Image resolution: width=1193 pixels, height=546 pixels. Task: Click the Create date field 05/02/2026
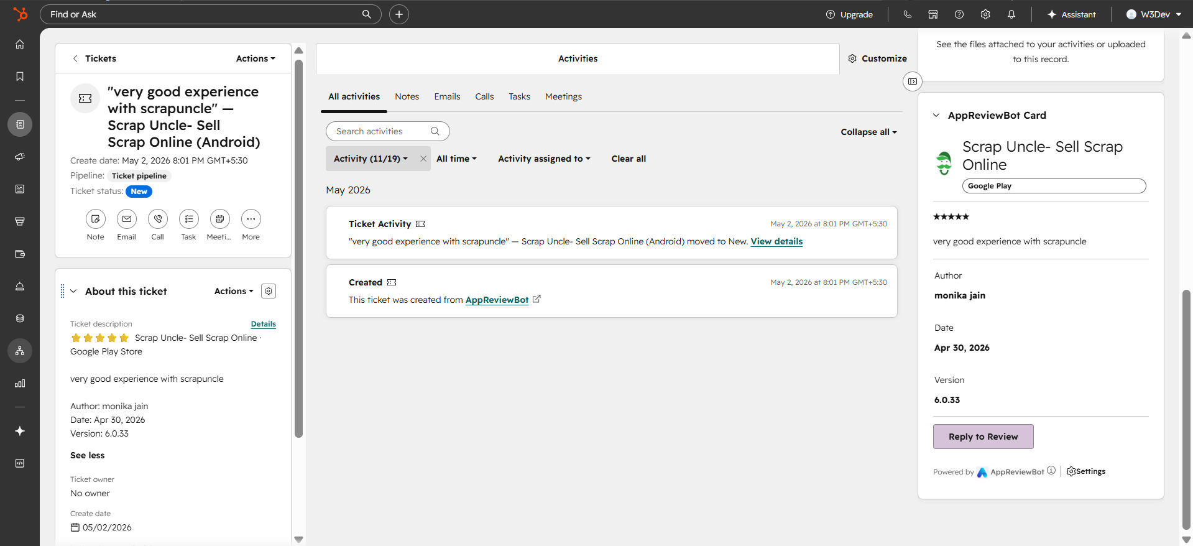click(x=101, y=527)
